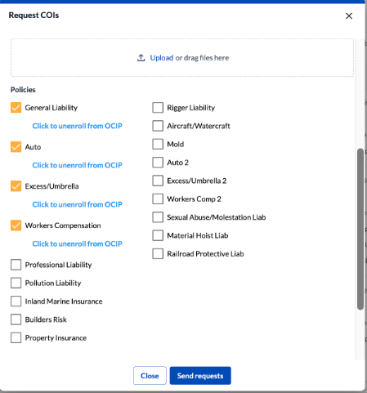Viewport: 367px width, 393px height.
Task: Close the Request COIs dialog with X
Action: coord(349,16)
